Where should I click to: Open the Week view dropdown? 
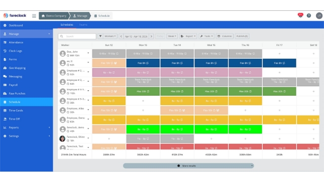(x=172, y=36)
